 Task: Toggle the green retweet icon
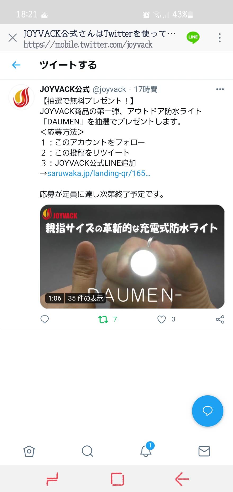pyautogui.click(x=103, y=319)
